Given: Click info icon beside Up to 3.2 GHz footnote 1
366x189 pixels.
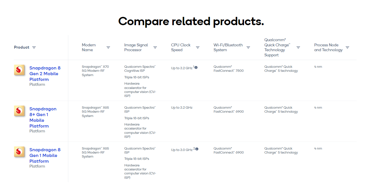Looking at the screenshot, I should click(196, 67).
